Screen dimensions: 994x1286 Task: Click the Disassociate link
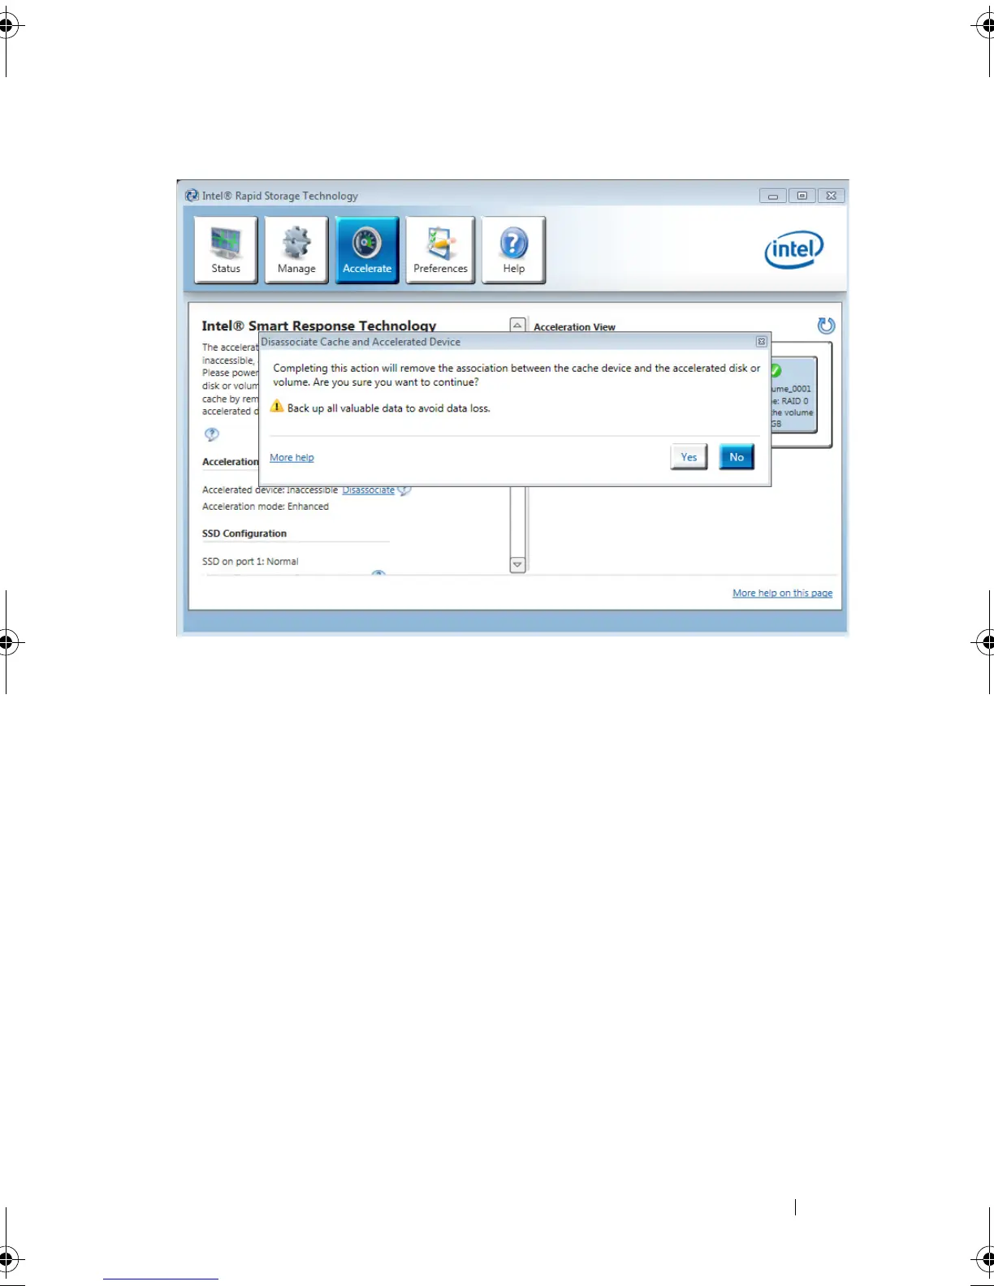(x=368, y=490)
